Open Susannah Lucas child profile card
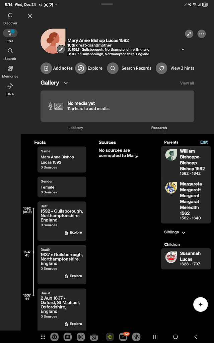214x343 pixels. [186, 259]
